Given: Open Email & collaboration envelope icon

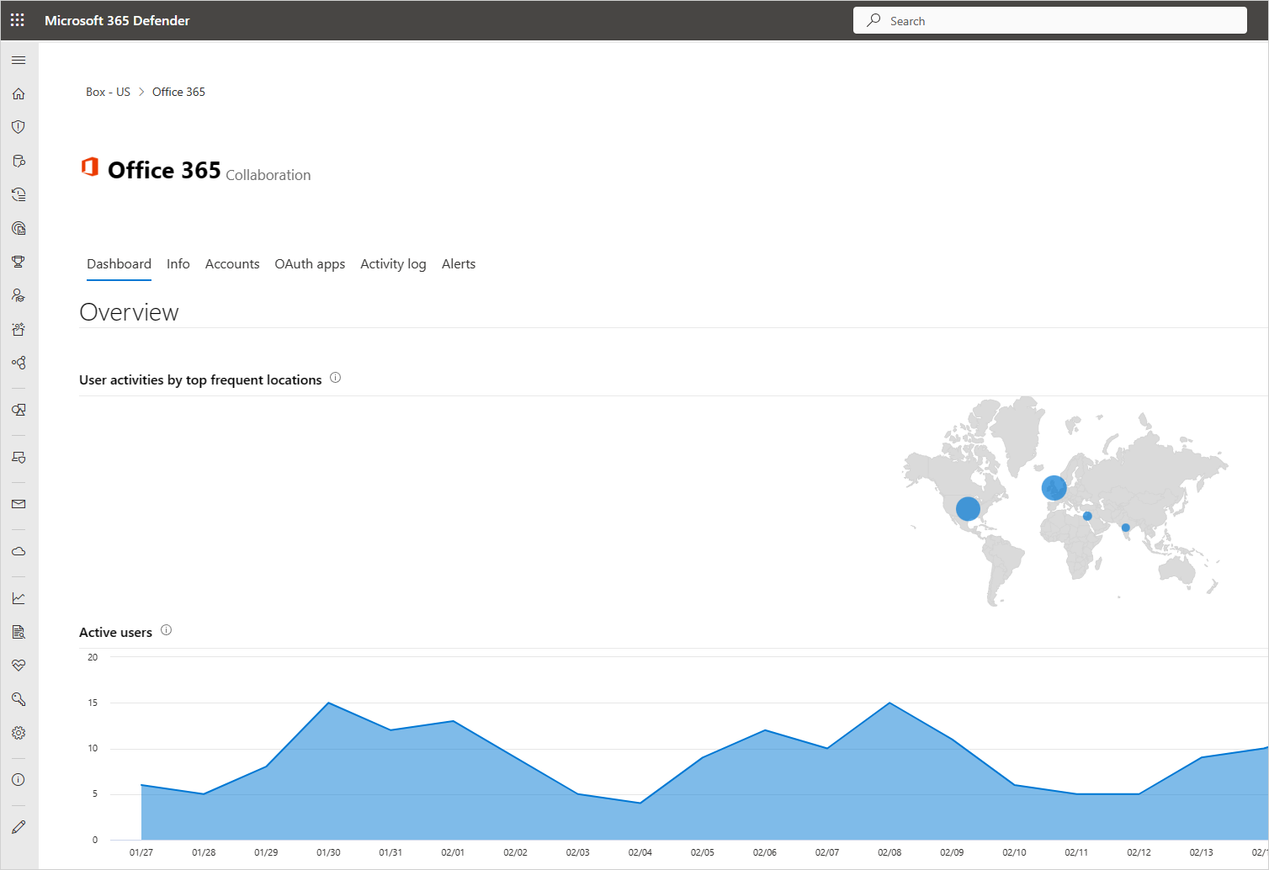Looking at the screenshot, I should (x=19, y=503).
